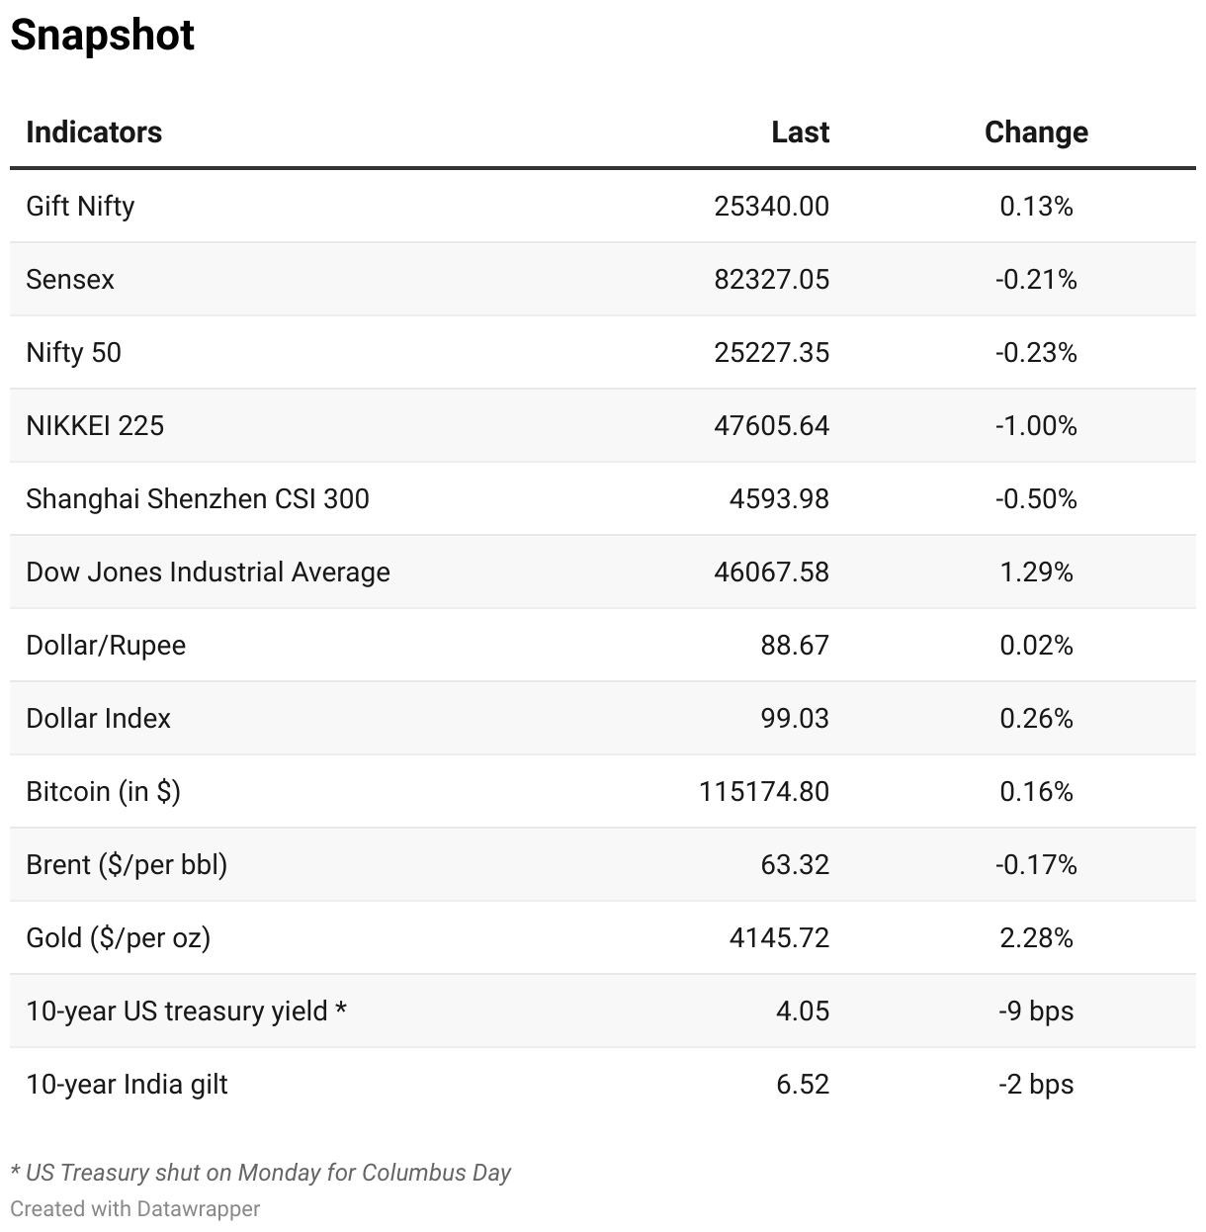Screen dimensions: 1206x1232
Task: Click Bitcoin last value 115174.80
Action: coord(763,792)
